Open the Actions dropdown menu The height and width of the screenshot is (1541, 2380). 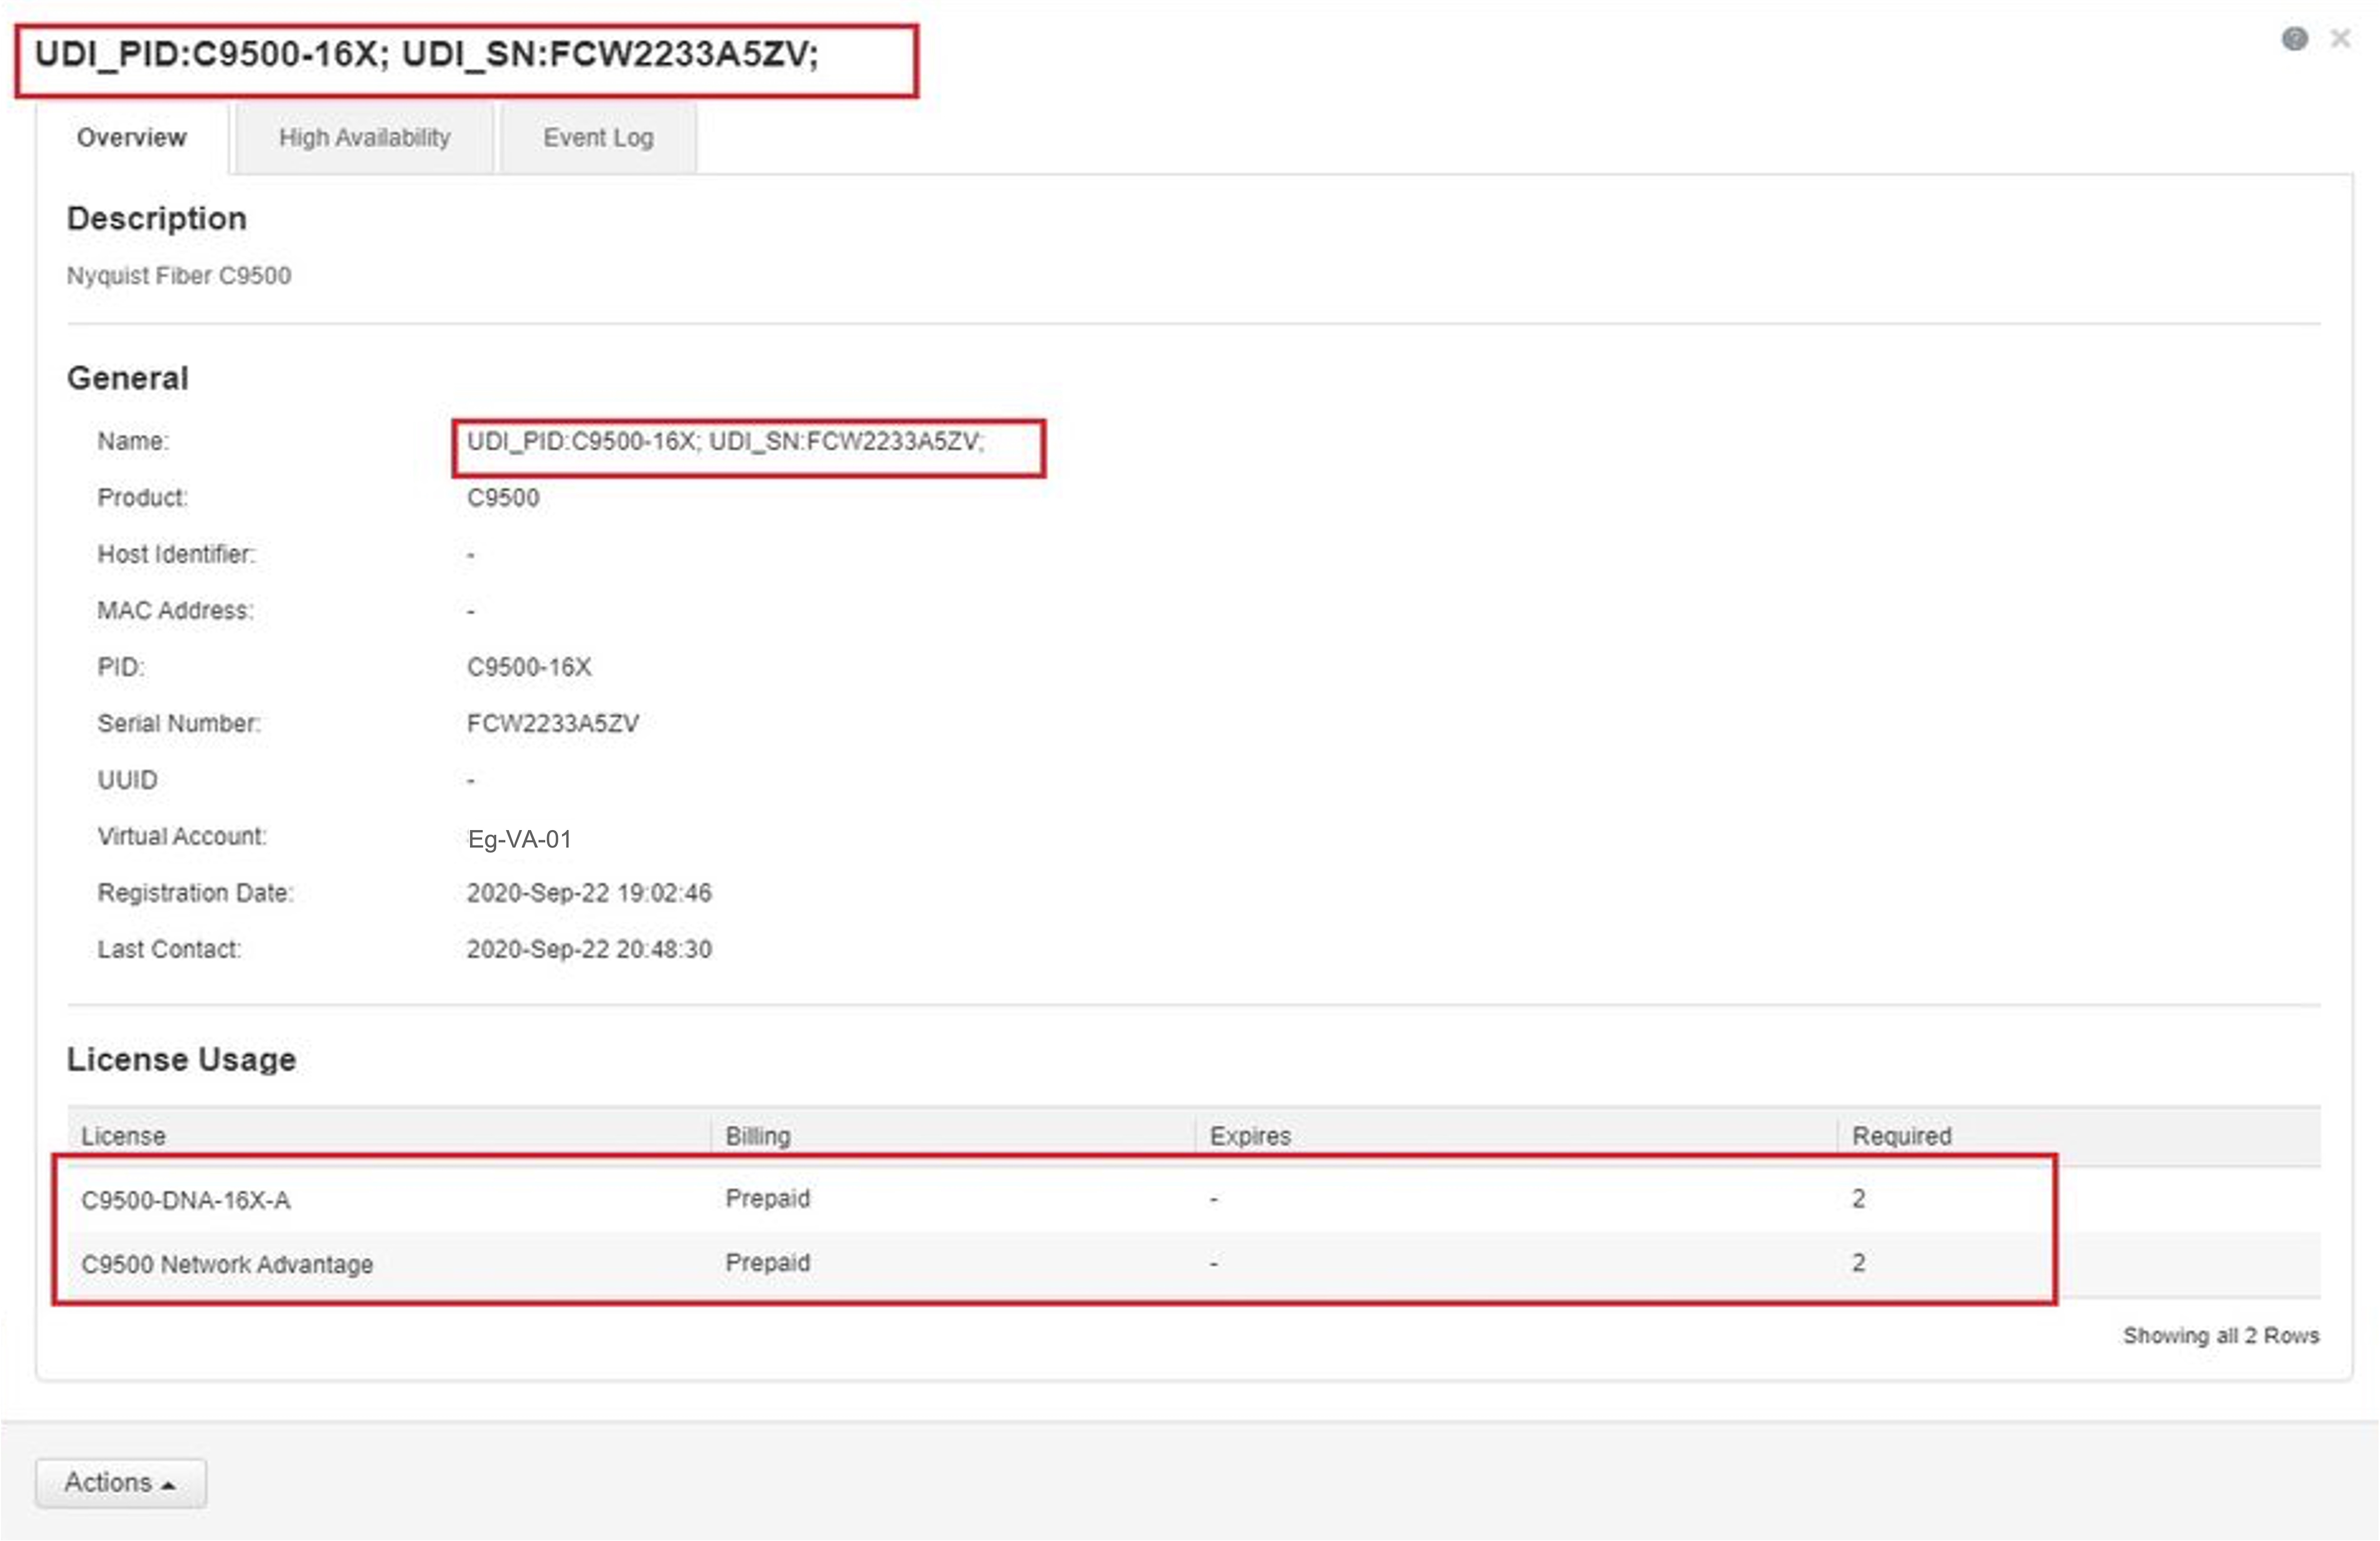[120, 1483]
